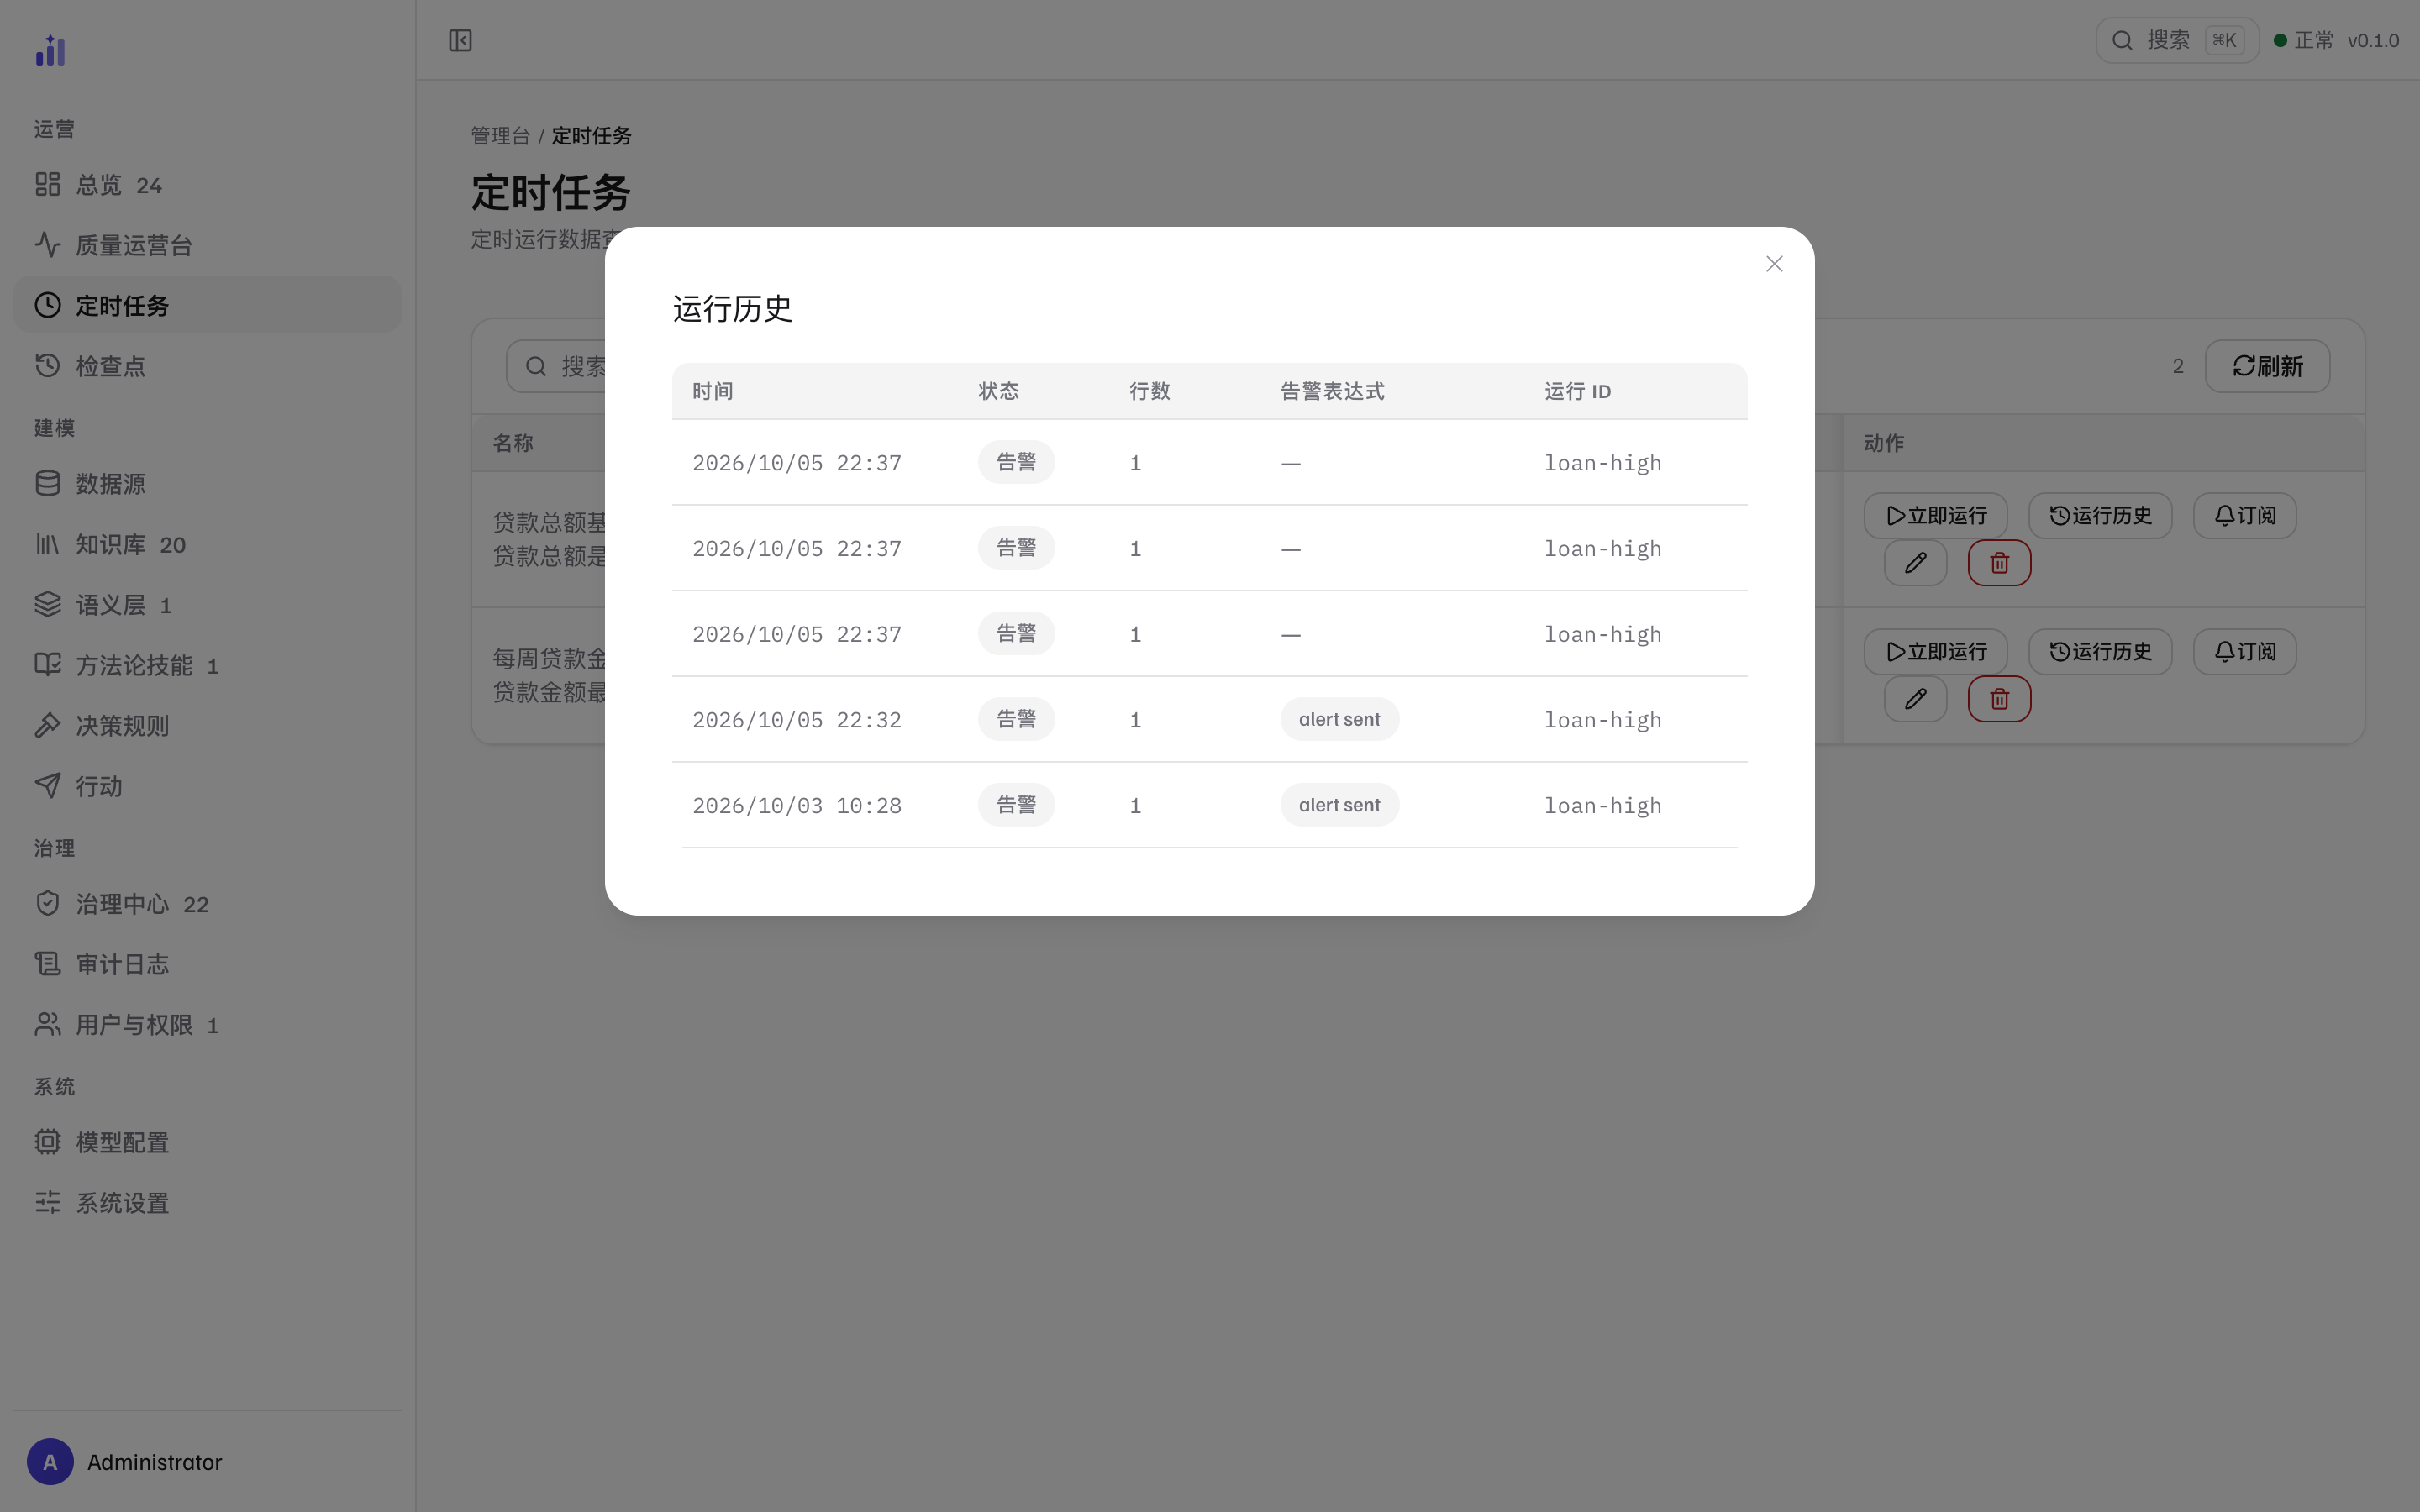Click the 知识库 library icon
The width and height of the screenshot is (2420, 1512).
pyautogui.click(x=48, y=544)
